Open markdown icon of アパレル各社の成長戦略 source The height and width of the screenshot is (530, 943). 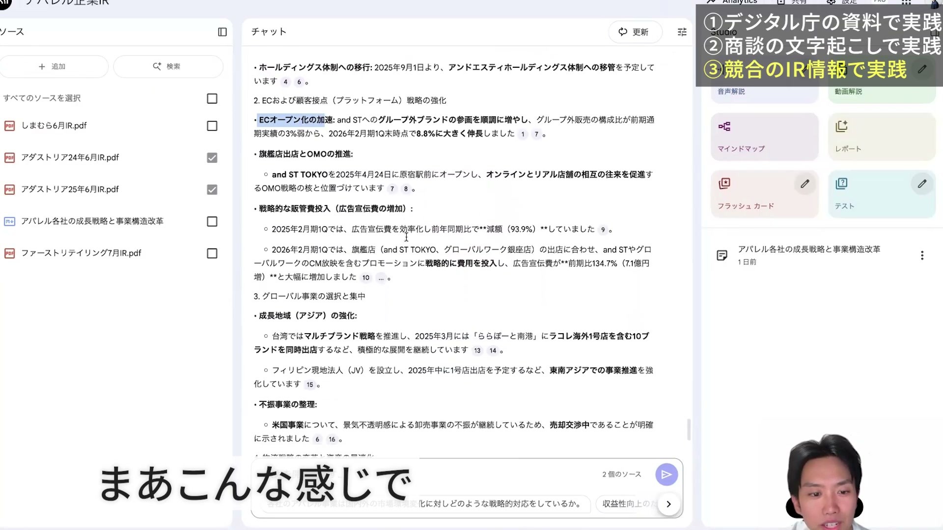click(9, 222)
